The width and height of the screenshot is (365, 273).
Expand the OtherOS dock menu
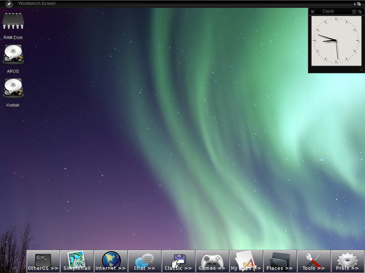[x=43, y=261]
